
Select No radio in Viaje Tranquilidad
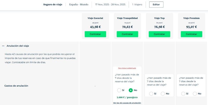tap(131, 90)
